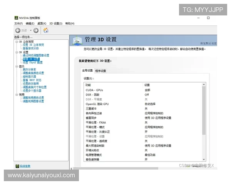Switch to the 程序设置 tab

(x=100, y=71)
